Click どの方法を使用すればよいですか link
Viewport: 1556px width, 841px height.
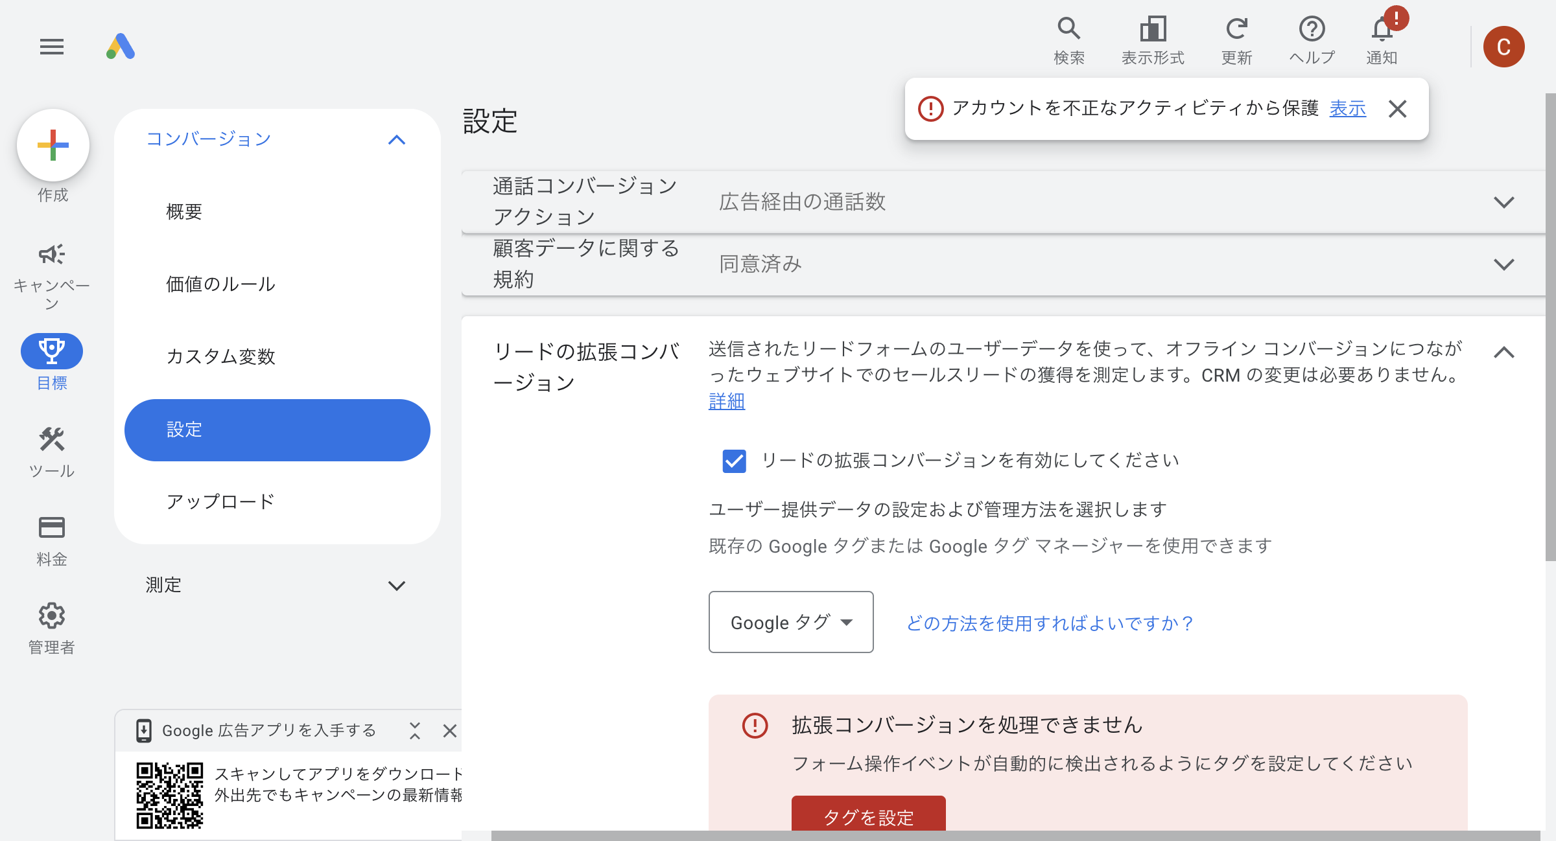[1050, 623]
